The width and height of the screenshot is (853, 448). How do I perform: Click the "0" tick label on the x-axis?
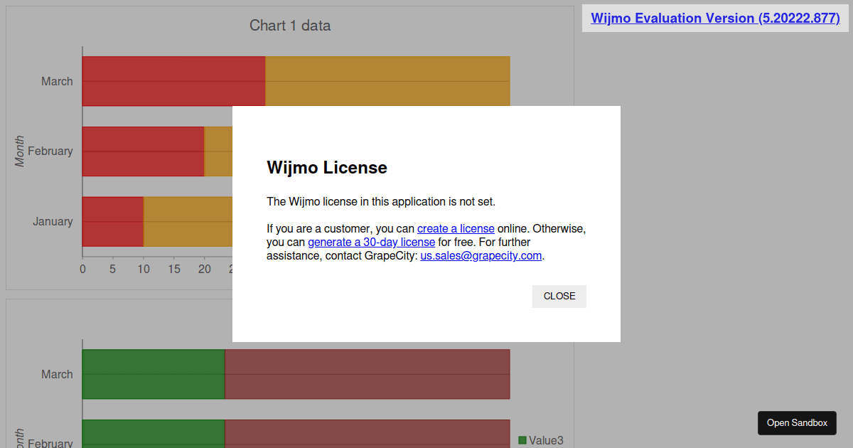tap(82, 269)
